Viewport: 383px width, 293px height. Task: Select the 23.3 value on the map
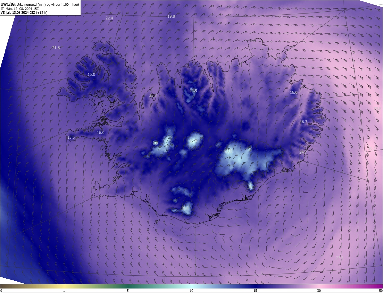[x=153, y=96]
